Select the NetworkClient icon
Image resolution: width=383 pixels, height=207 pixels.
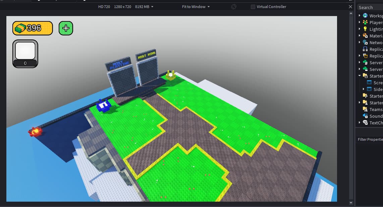click(365, 42)
